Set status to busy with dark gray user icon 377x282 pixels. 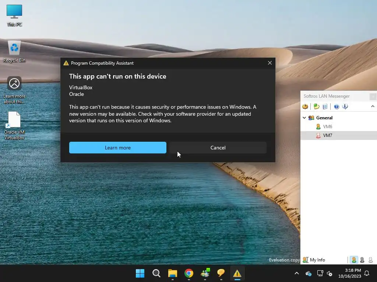click(362, 260)
